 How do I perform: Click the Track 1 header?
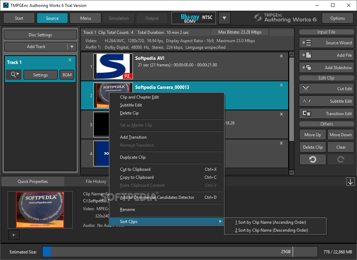point(14,62)
